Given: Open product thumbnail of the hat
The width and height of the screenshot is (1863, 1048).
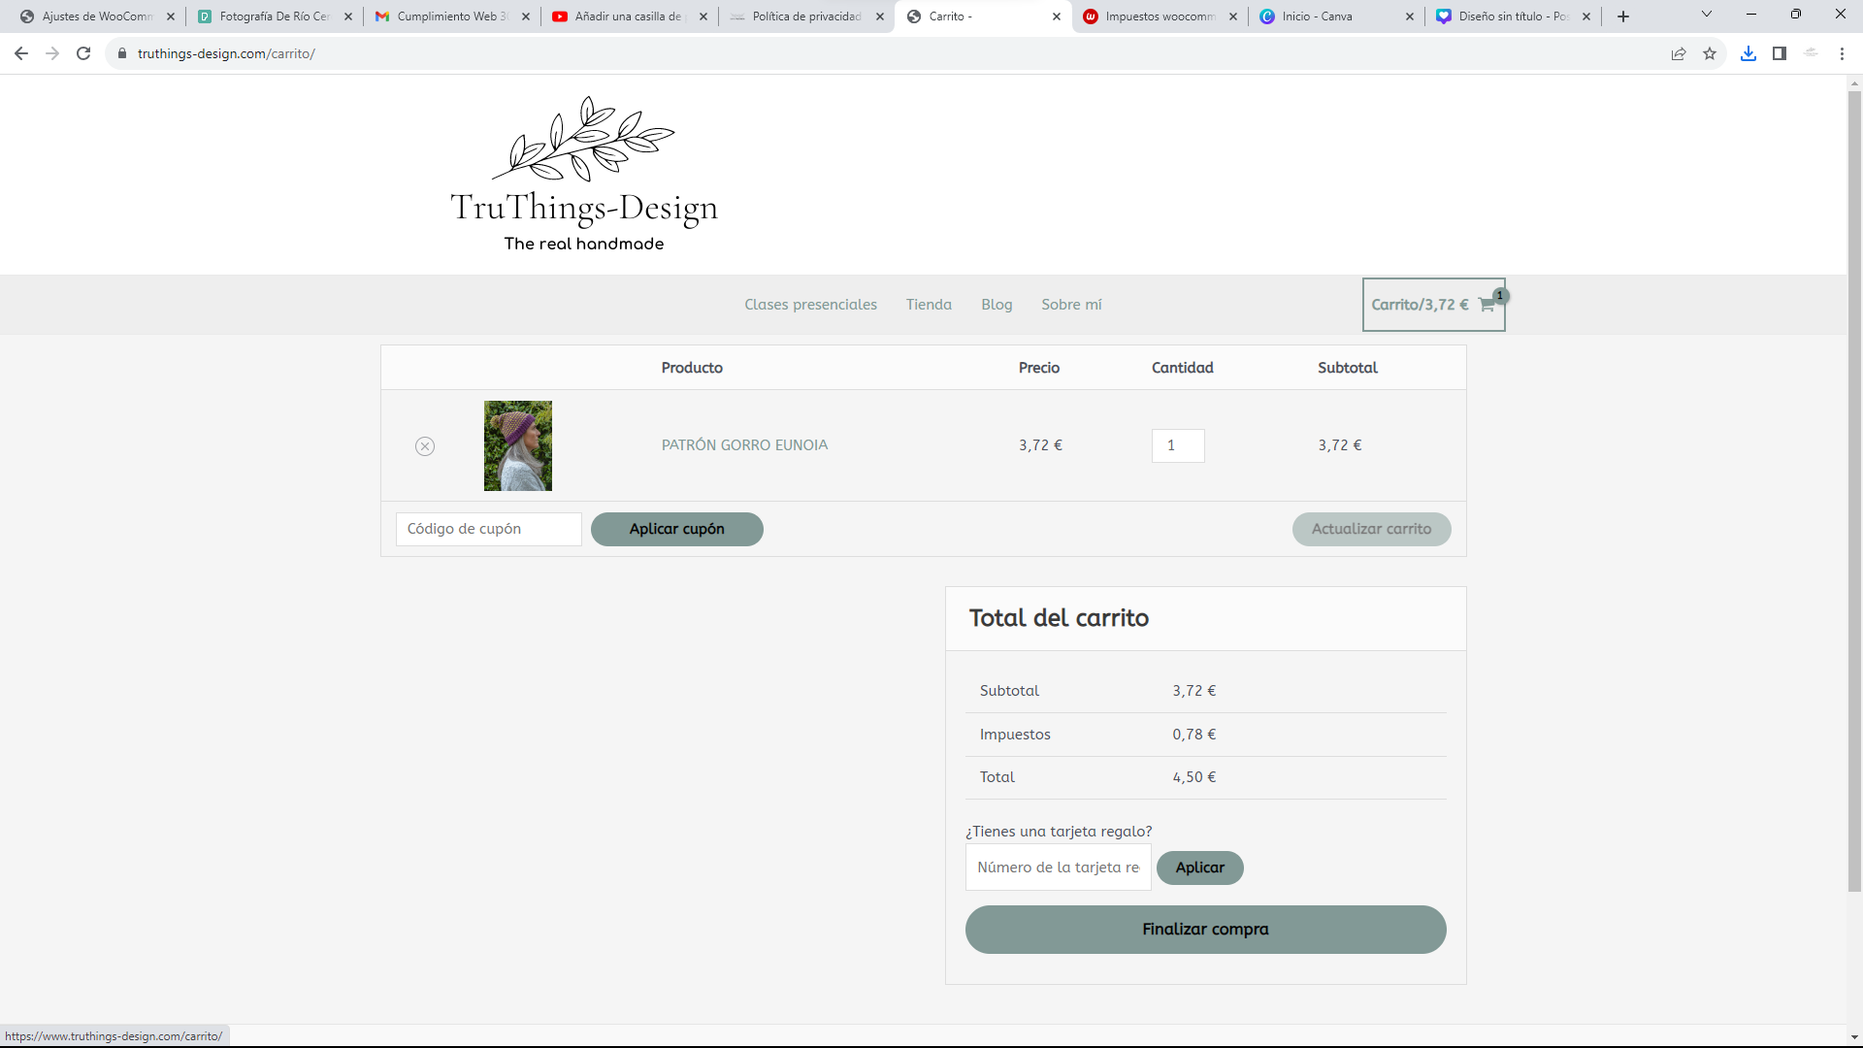Looking at the screenshot, I should point(518,445).
